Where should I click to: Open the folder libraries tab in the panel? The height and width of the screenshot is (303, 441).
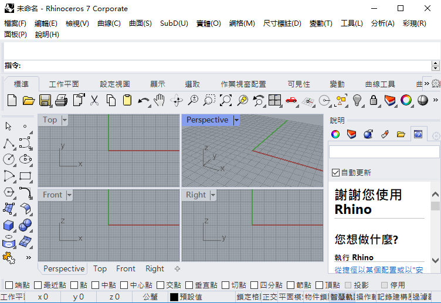tap(401, 134)
